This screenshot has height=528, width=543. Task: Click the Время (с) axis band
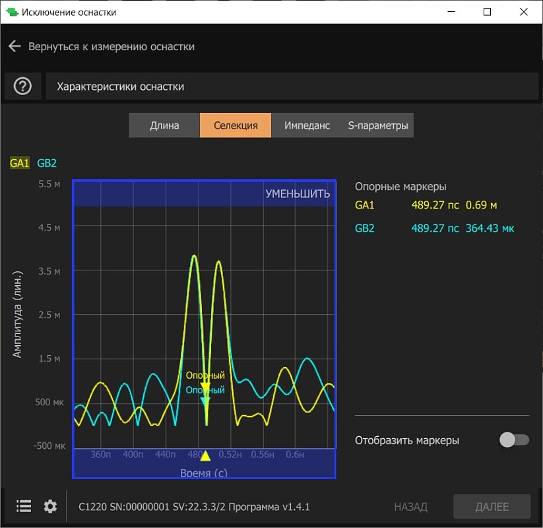(x=205, y=473)
